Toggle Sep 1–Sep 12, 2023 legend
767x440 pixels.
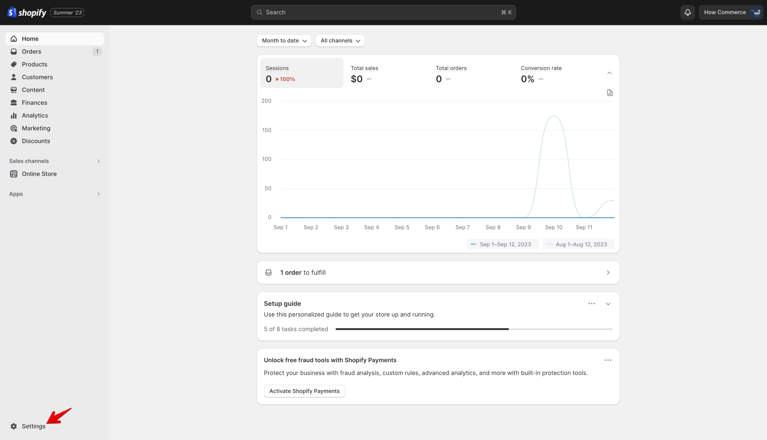click(502, 244)
